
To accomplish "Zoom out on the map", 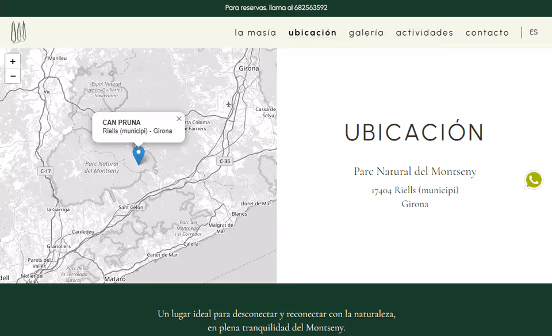I will point(13,76).
